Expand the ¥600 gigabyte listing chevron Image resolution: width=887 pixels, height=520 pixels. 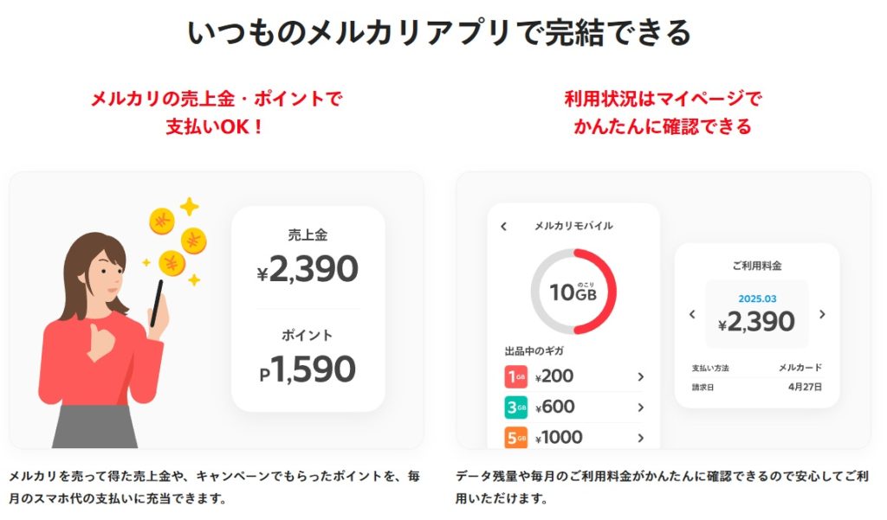click(640, 408)
